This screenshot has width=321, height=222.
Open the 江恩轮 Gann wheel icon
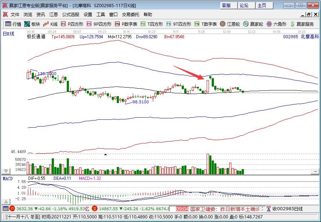click(222, 24)
